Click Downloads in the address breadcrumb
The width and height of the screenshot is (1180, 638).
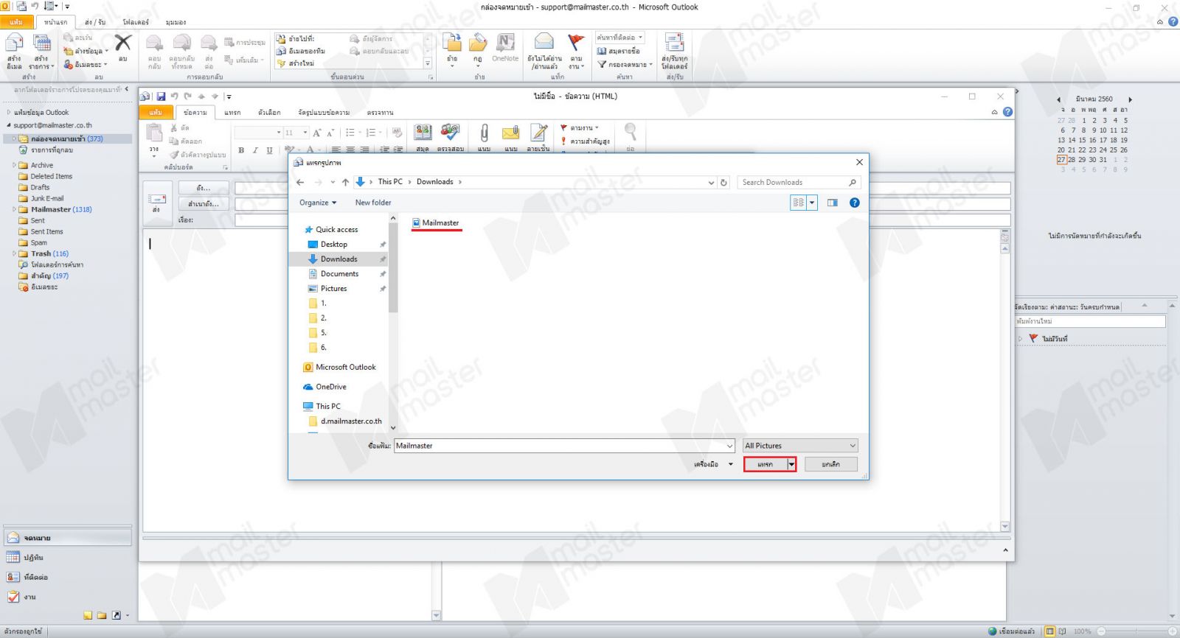434,182
